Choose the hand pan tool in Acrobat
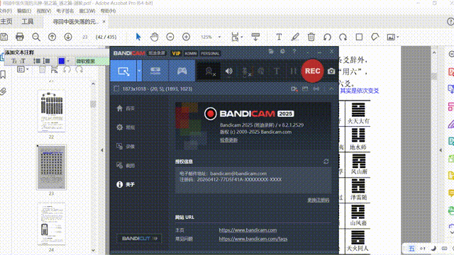 [x=155, y=37]
